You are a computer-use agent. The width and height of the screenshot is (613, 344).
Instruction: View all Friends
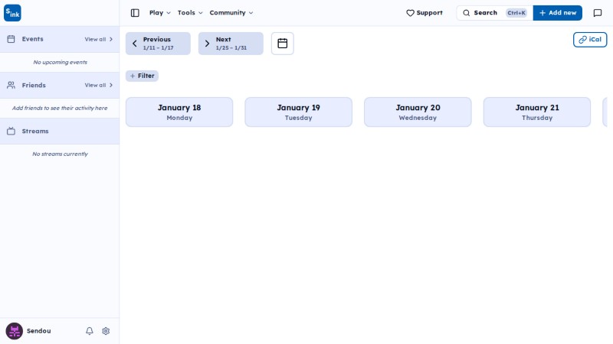99,85
